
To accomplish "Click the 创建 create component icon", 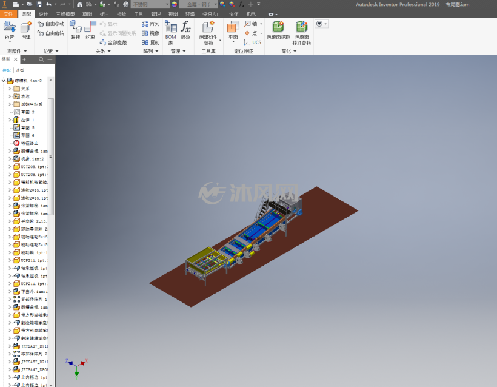I will [x=25, y=30].
